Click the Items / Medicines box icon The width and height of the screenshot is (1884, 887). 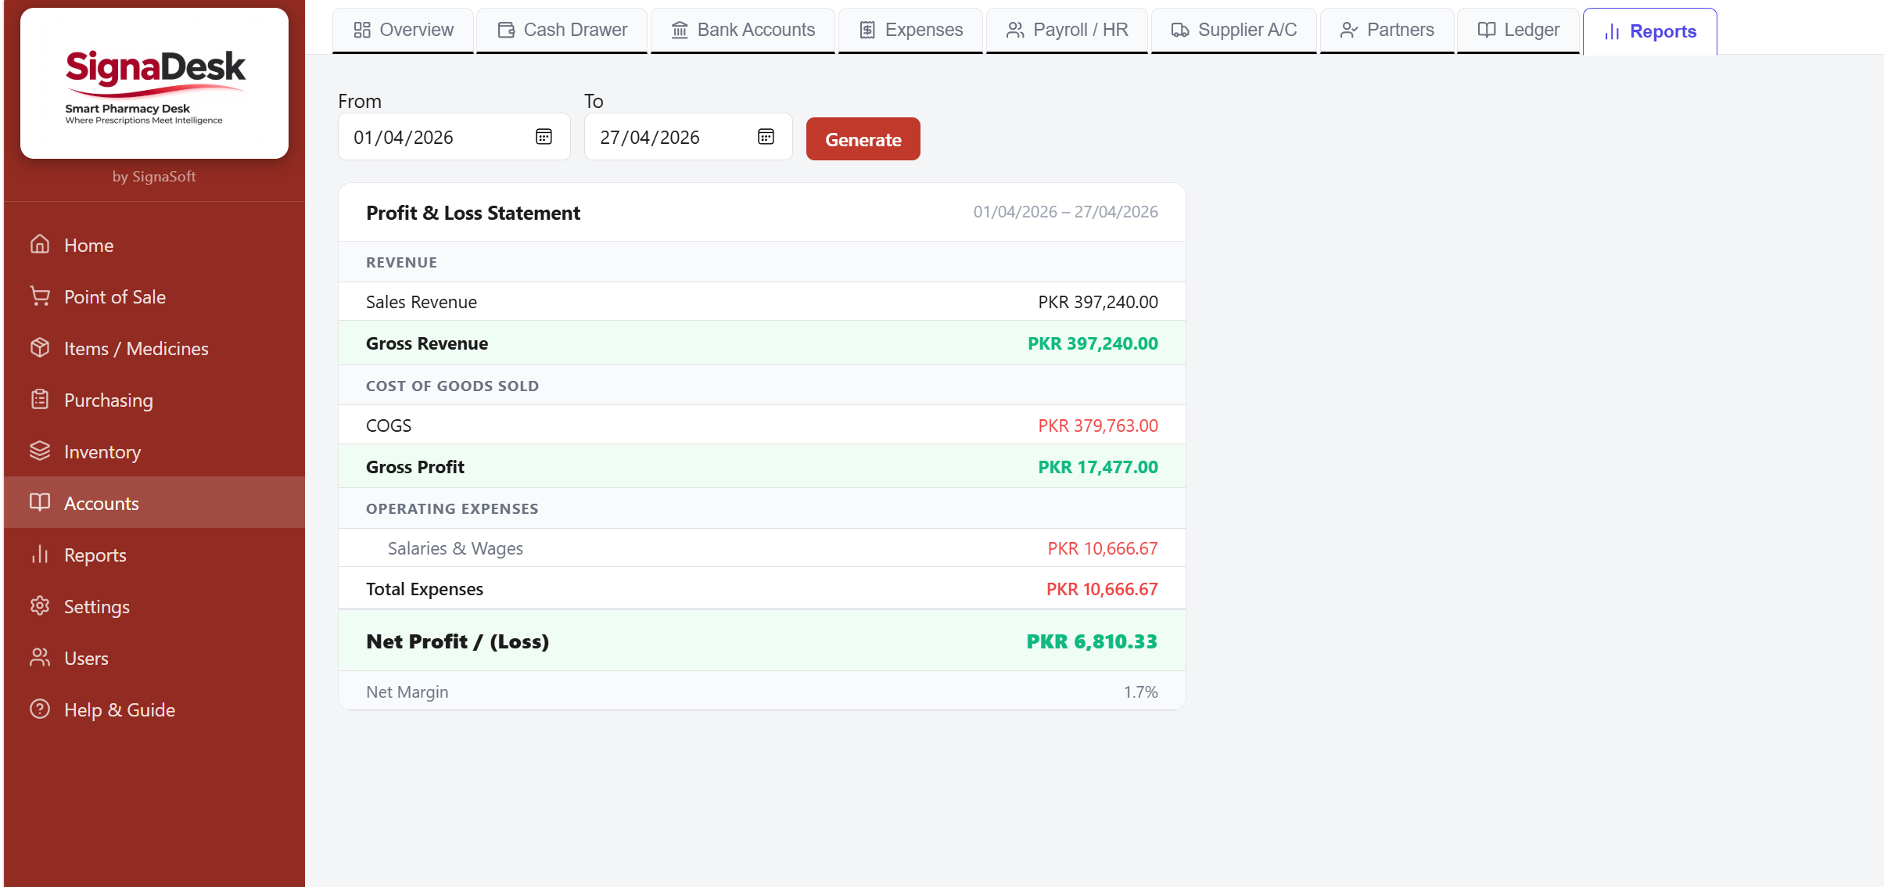coord(40,348)
